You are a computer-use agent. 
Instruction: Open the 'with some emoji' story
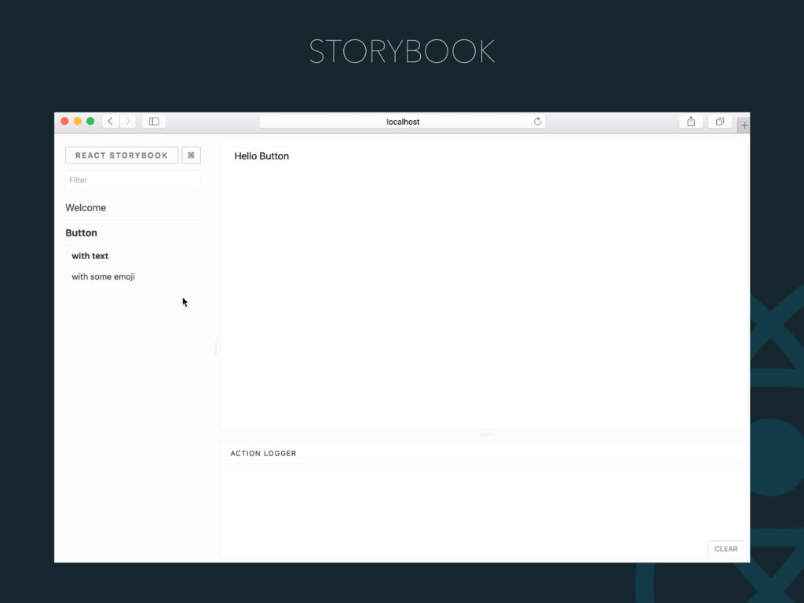tap(103, 276)
